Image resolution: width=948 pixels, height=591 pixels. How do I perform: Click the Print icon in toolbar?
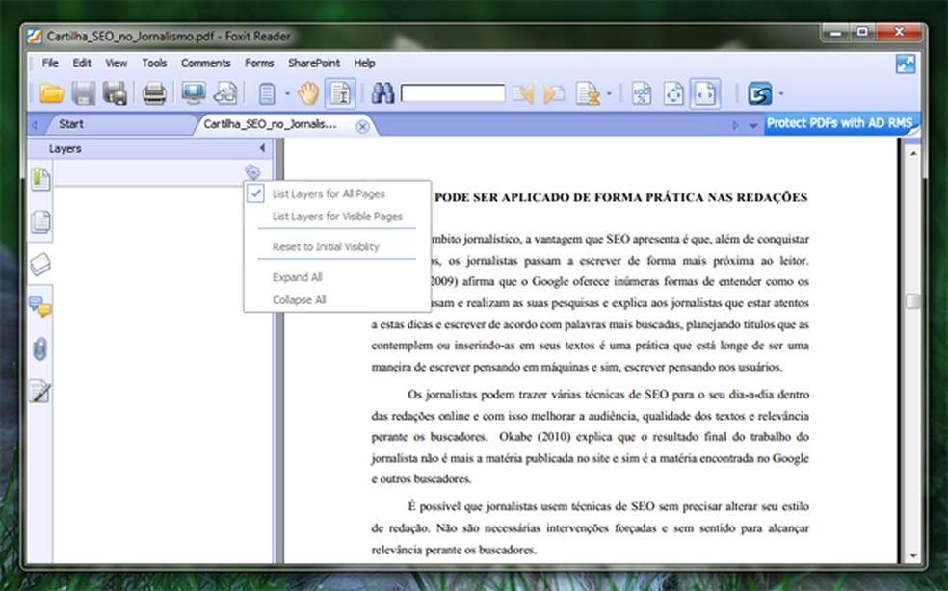(154, 93)
